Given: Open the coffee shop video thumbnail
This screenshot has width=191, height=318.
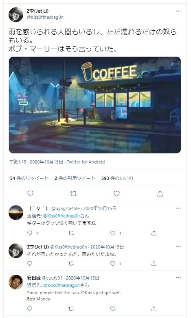Looking at the screenshot, I should click(95, 105).
